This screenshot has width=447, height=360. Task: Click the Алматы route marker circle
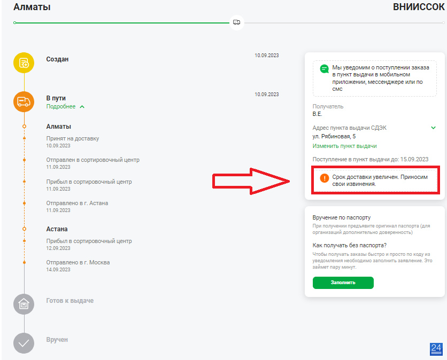point(24,126)
